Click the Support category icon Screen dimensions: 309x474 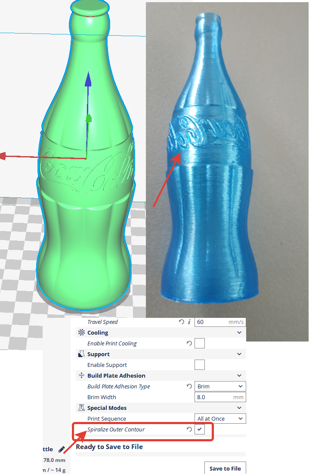81,354
